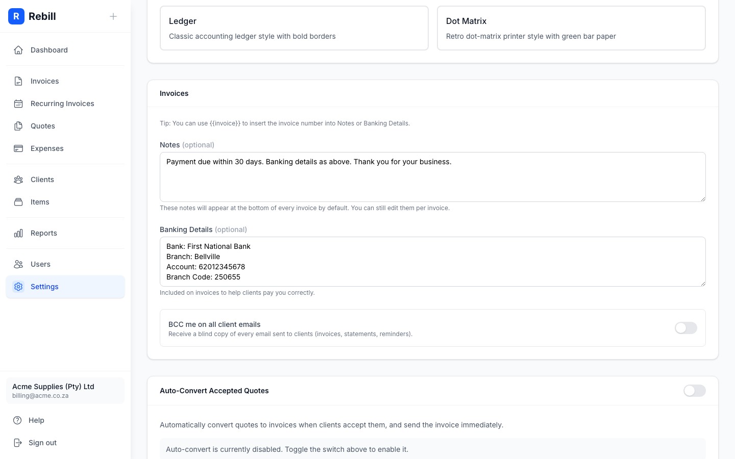Click the Banking Details text area
This screenshot has width=735, height=459.
coord(432,261)
